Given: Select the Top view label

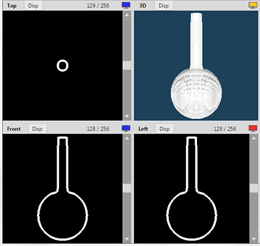Looking at the screenshot, I should point(12,6).
